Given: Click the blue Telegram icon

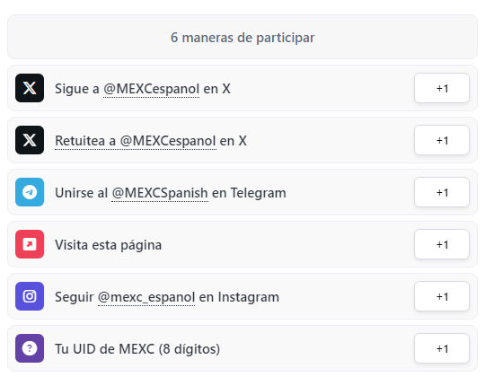Looking at the screenshot, I should tap(30, 192).
